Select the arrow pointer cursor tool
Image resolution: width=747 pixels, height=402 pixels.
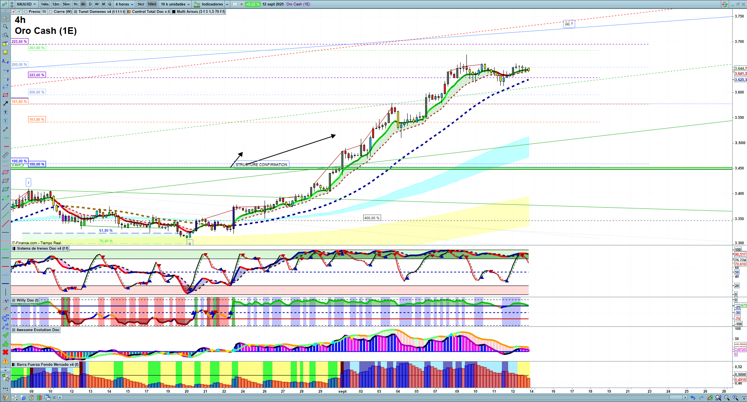(5, 18)
